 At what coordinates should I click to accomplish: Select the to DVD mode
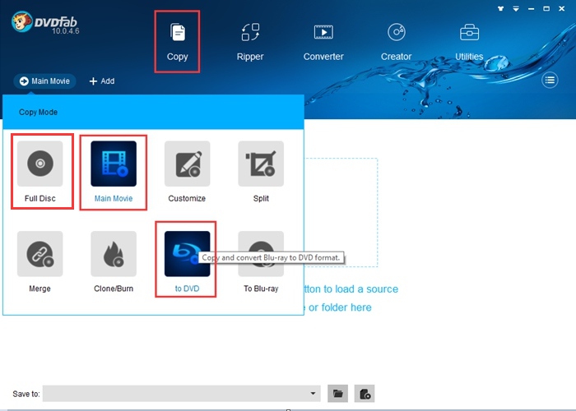click(187, 262)
